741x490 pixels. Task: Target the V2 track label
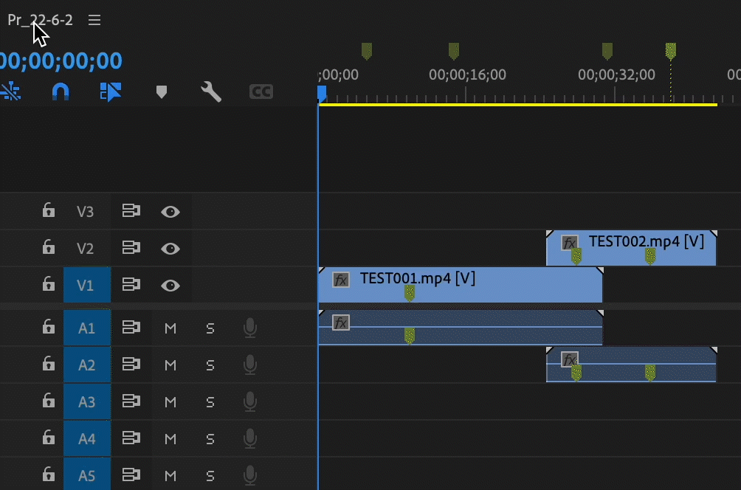coord(86,248)
